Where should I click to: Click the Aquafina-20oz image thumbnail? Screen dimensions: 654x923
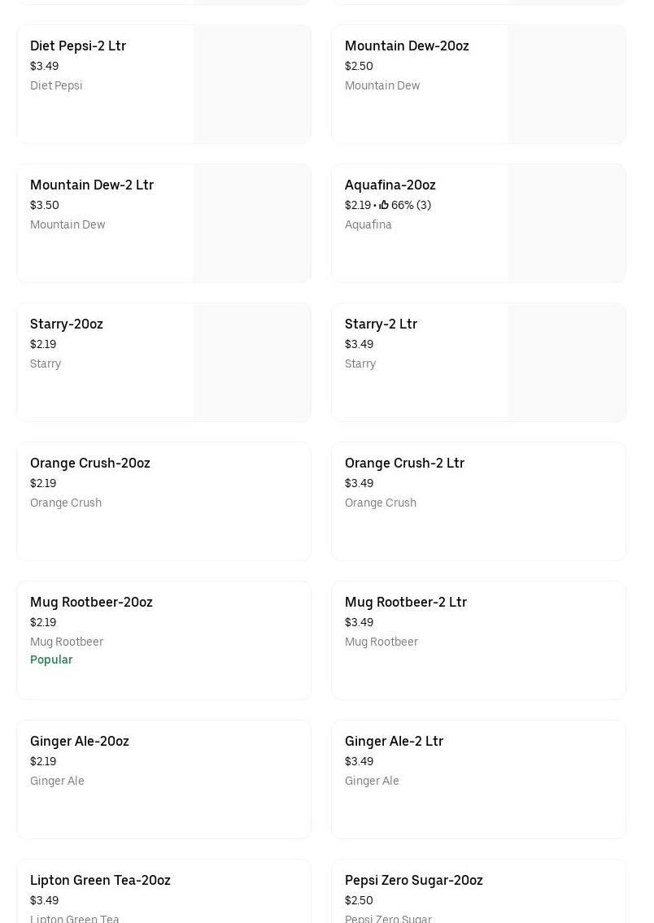click(566, 224)
